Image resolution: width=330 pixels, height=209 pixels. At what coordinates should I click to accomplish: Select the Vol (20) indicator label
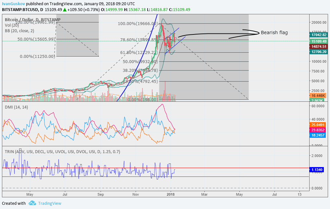click(12, 25)
